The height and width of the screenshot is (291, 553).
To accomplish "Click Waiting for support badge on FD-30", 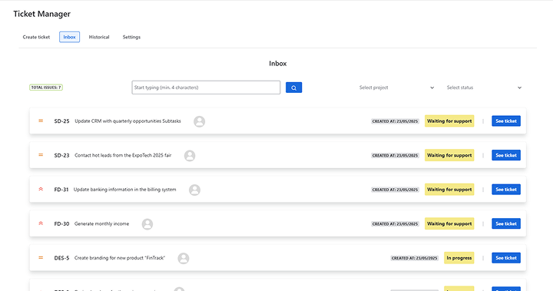I will pos(449,223).
